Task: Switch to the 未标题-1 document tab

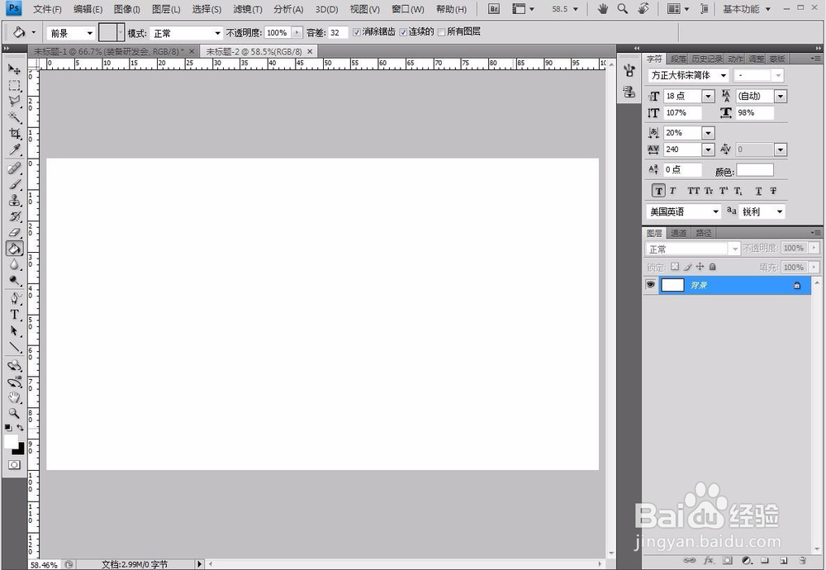Action: 109,51
